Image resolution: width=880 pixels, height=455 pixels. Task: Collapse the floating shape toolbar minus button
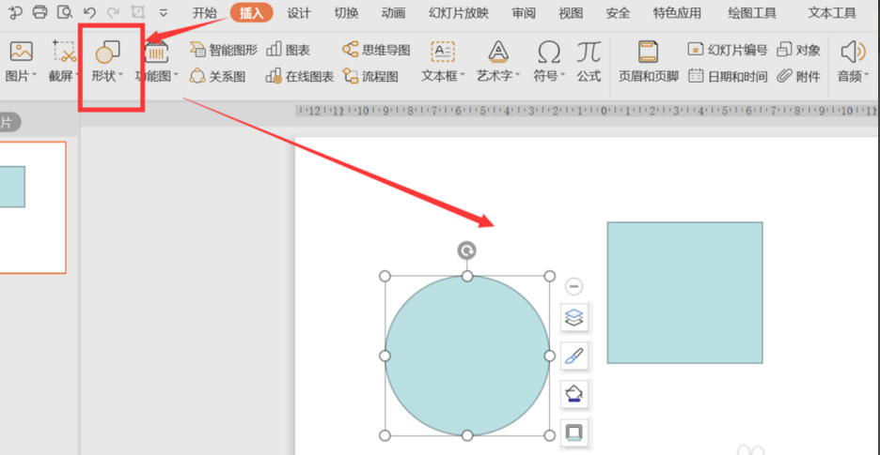[574, 287]
